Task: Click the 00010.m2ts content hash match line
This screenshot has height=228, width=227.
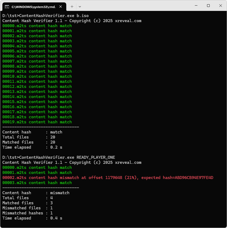Action: coord(37,76)
